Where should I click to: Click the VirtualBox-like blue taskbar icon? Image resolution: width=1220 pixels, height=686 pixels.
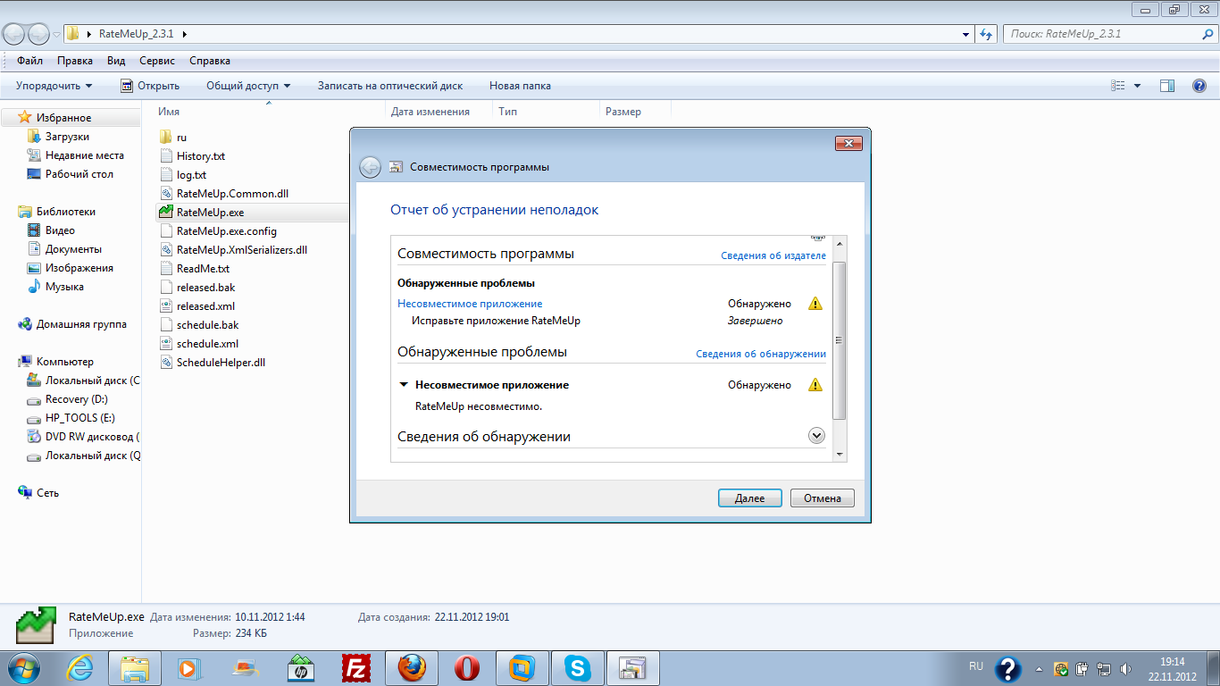pyautogui.click(x=522, y=667)
